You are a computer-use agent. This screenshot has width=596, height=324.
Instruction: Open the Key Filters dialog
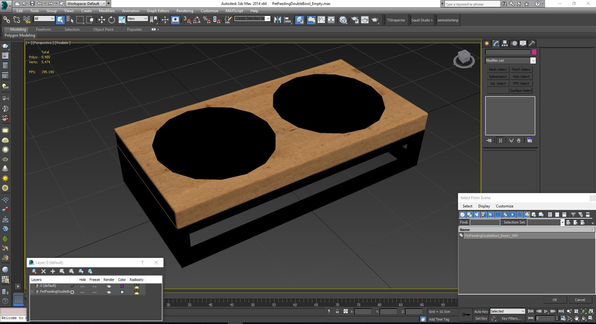(x=511, y=318)
